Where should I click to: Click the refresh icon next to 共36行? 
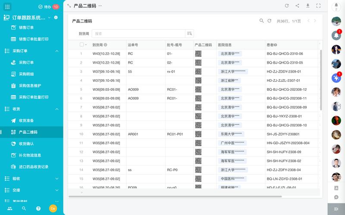point(269,21)
